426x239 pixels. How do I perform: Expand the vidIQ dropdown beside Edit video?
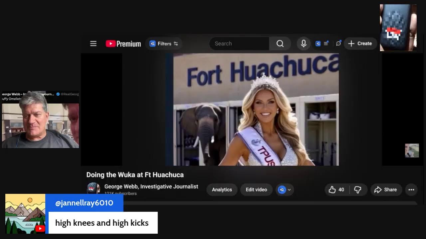coord(285,190)
